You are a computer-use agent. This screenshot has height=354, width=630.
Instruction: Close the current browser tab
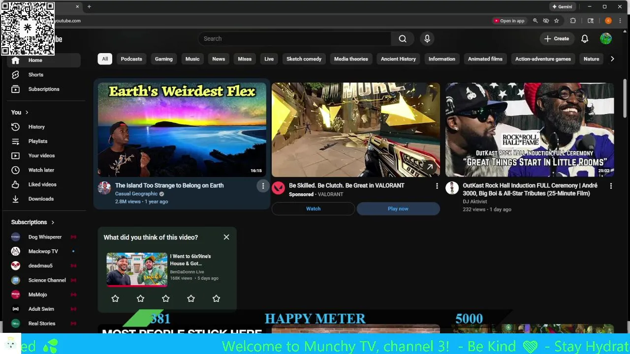(x=77, y=7)
